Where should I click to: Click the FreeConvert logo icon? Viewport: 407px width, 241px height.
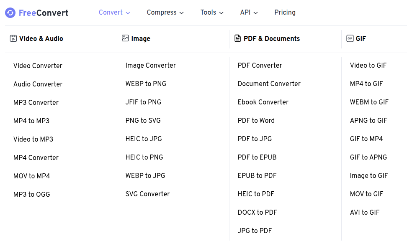[x=10, y=13]
